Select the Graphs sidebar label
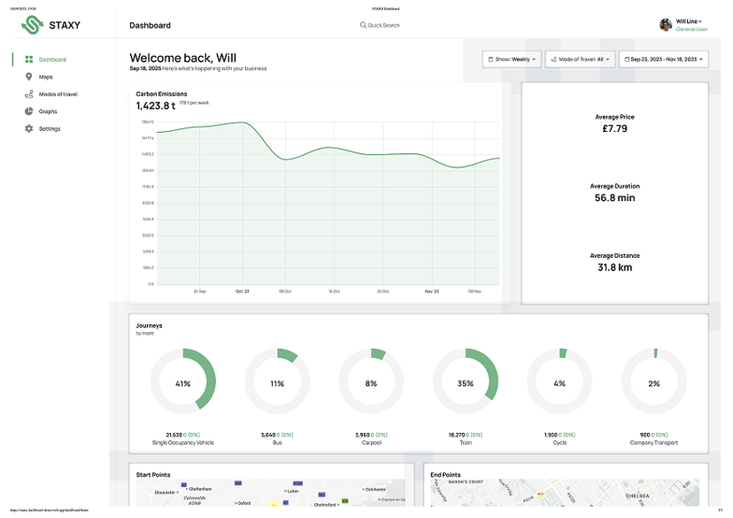 [48, 112]
